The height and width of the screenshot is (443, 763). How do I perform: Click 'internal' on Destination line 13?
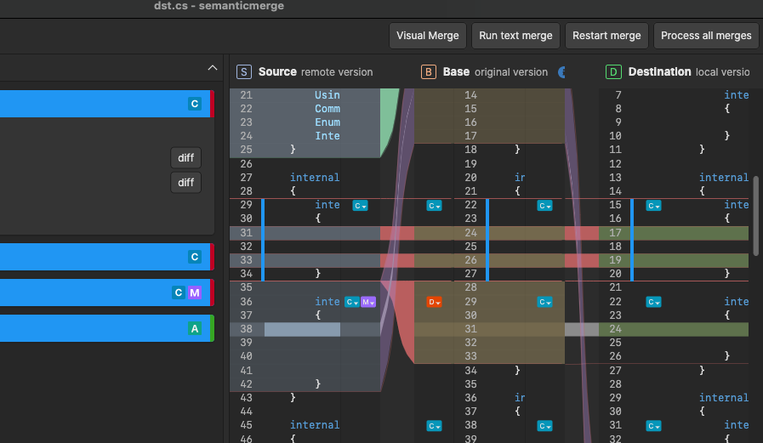tap(724, 178)
